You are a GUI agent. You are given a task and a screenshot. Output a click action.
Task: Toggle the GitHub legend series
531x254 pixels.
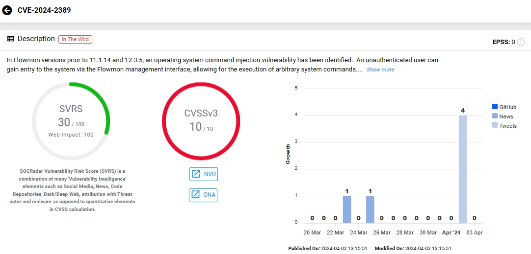[x=504, y=107]
